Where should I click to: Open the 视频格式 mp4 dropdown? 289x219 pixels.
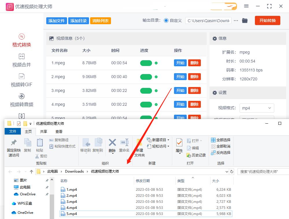(256, 108)
